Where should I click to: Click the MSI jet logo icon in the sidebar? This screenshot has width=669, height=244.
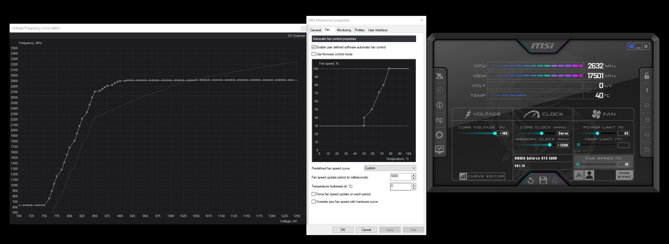click(439, 76)
